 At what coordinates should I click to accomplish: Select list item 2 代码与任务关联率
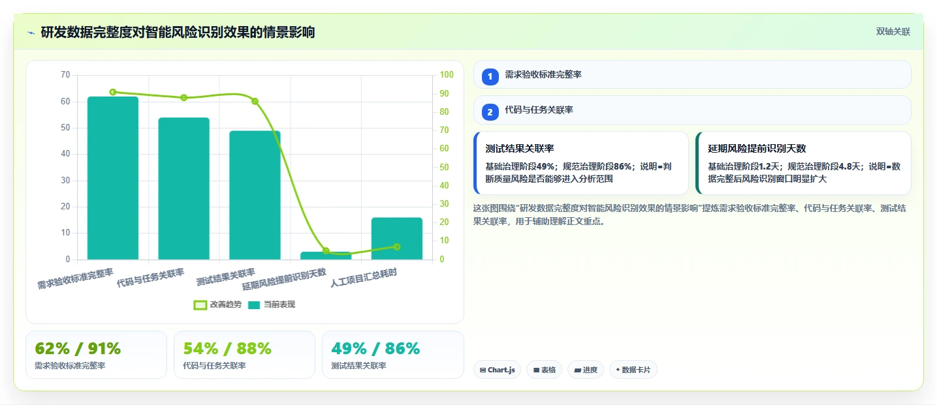tap(692, 110)
